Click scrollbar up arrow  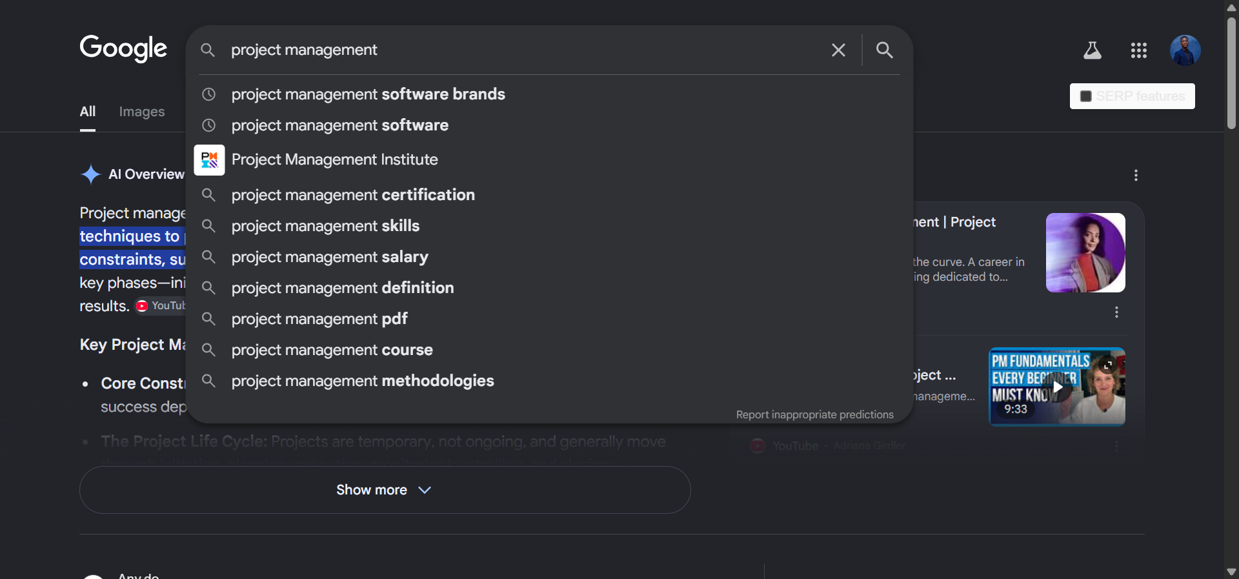pyautogui.click(x=1231, y=7)
